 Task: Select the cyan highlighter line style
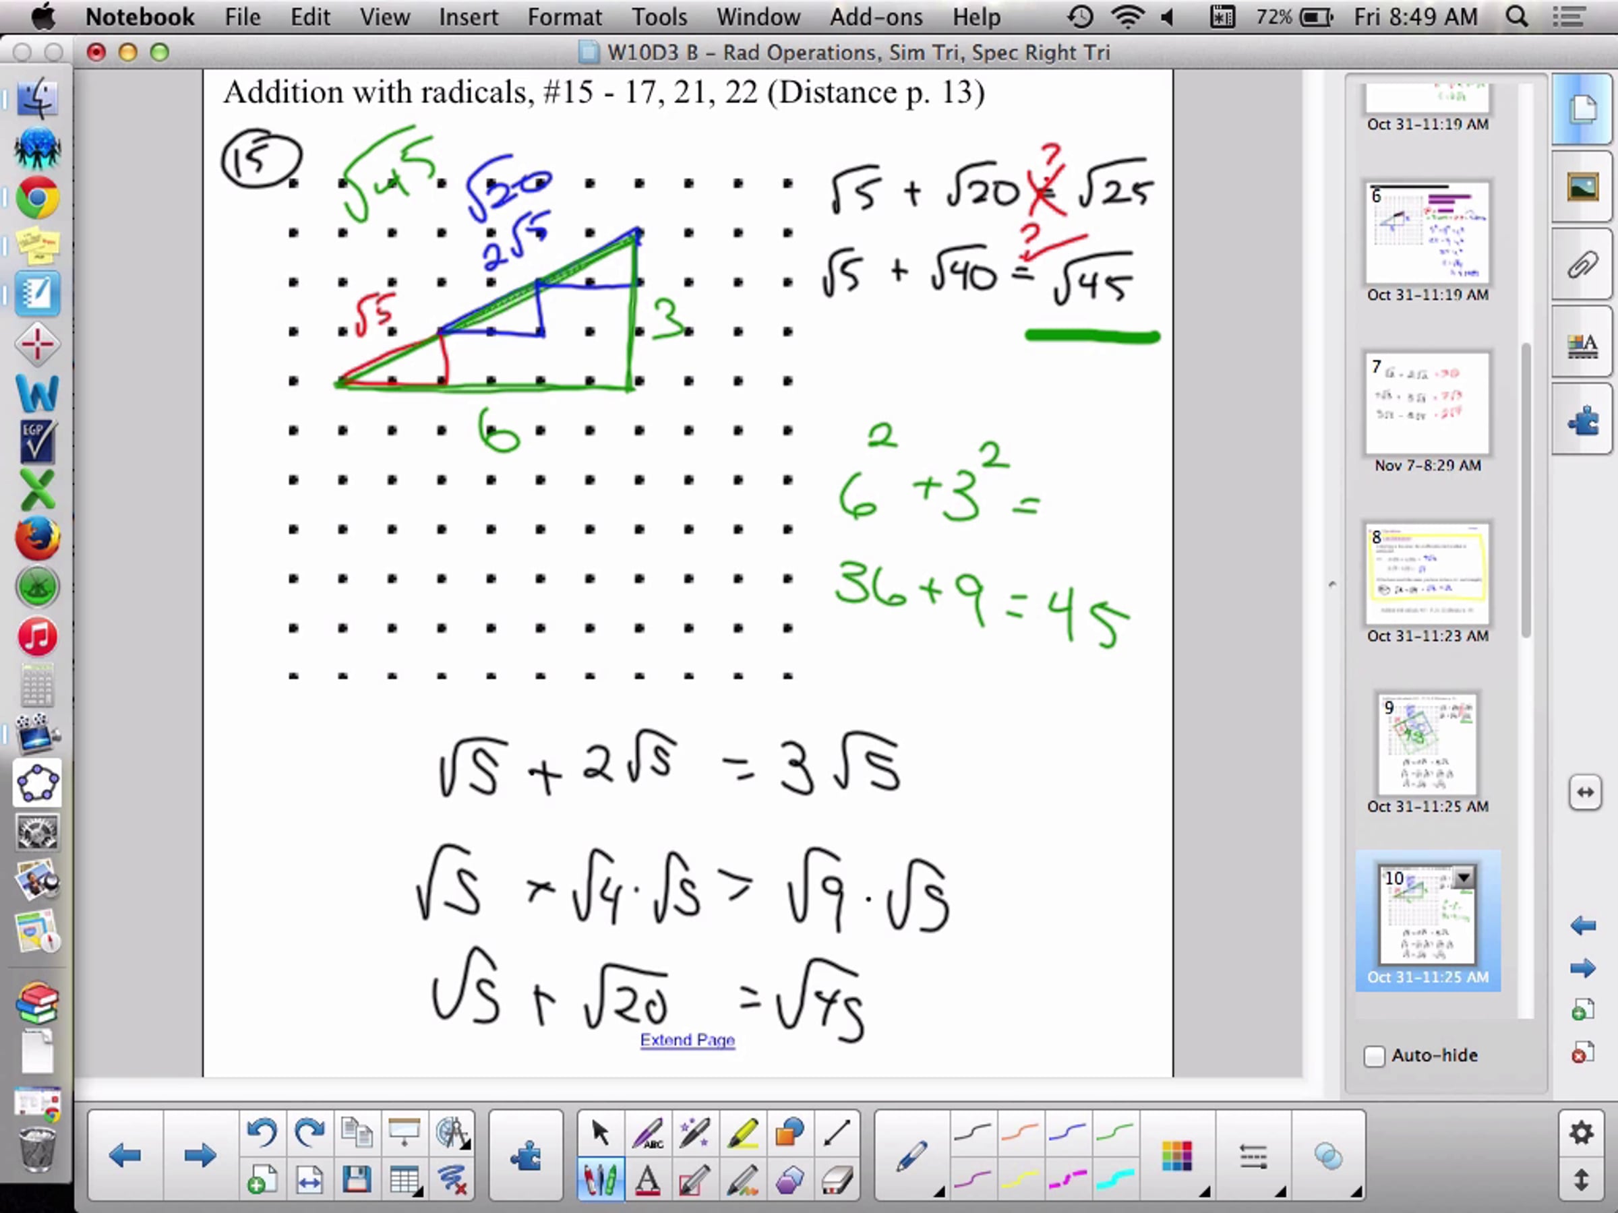coord(1115,1179)
